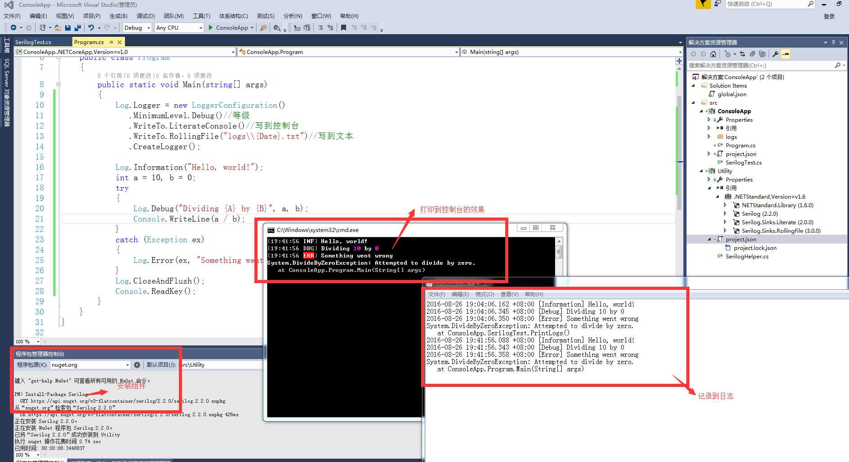Click the search magnifier in Solution Explorer
Screen dimensions: 849x462
(x=837, y=66)
